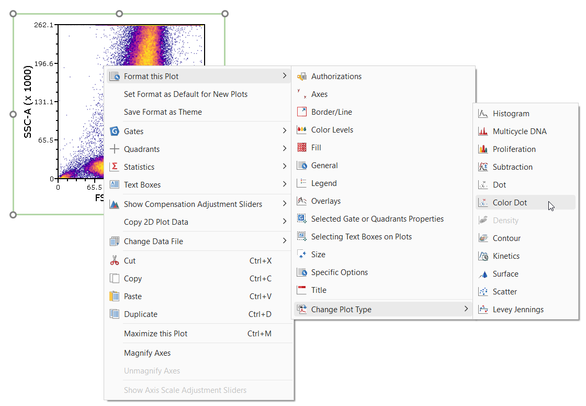Expand the Gates submenu arrow
586x406 pixels.
285,131
